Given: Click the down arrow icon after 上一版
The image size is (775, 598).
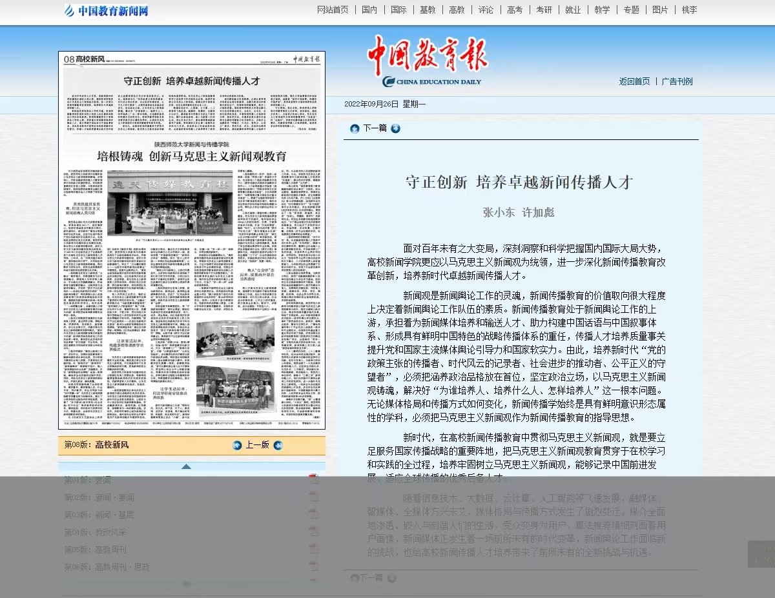Looking at the screenshot, I should [x=278, y=445].
